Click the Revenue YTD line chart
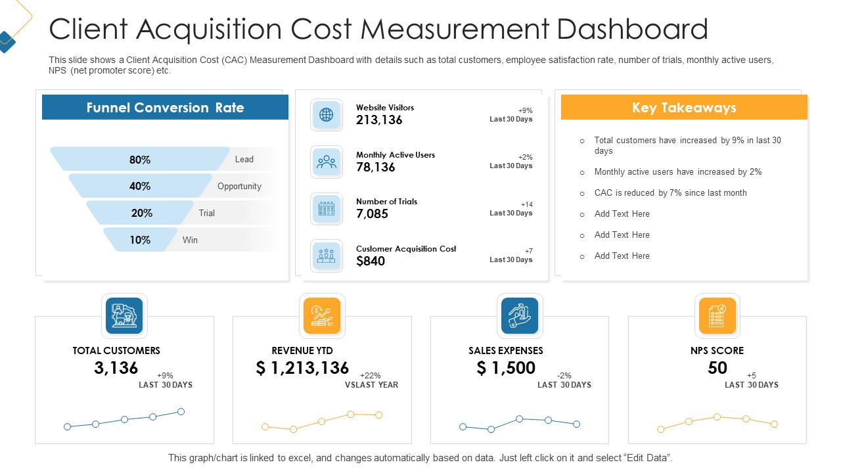841x473 pixels. (322, 421)
